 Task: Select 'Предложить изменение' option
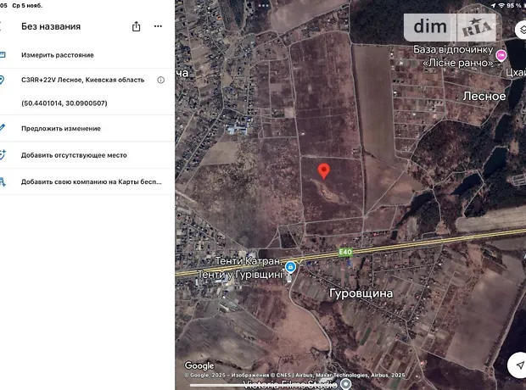[61, 128]
